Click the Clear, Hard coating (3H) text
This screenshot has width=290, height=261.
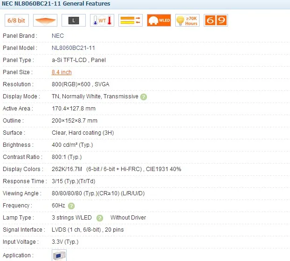(83, 133)
